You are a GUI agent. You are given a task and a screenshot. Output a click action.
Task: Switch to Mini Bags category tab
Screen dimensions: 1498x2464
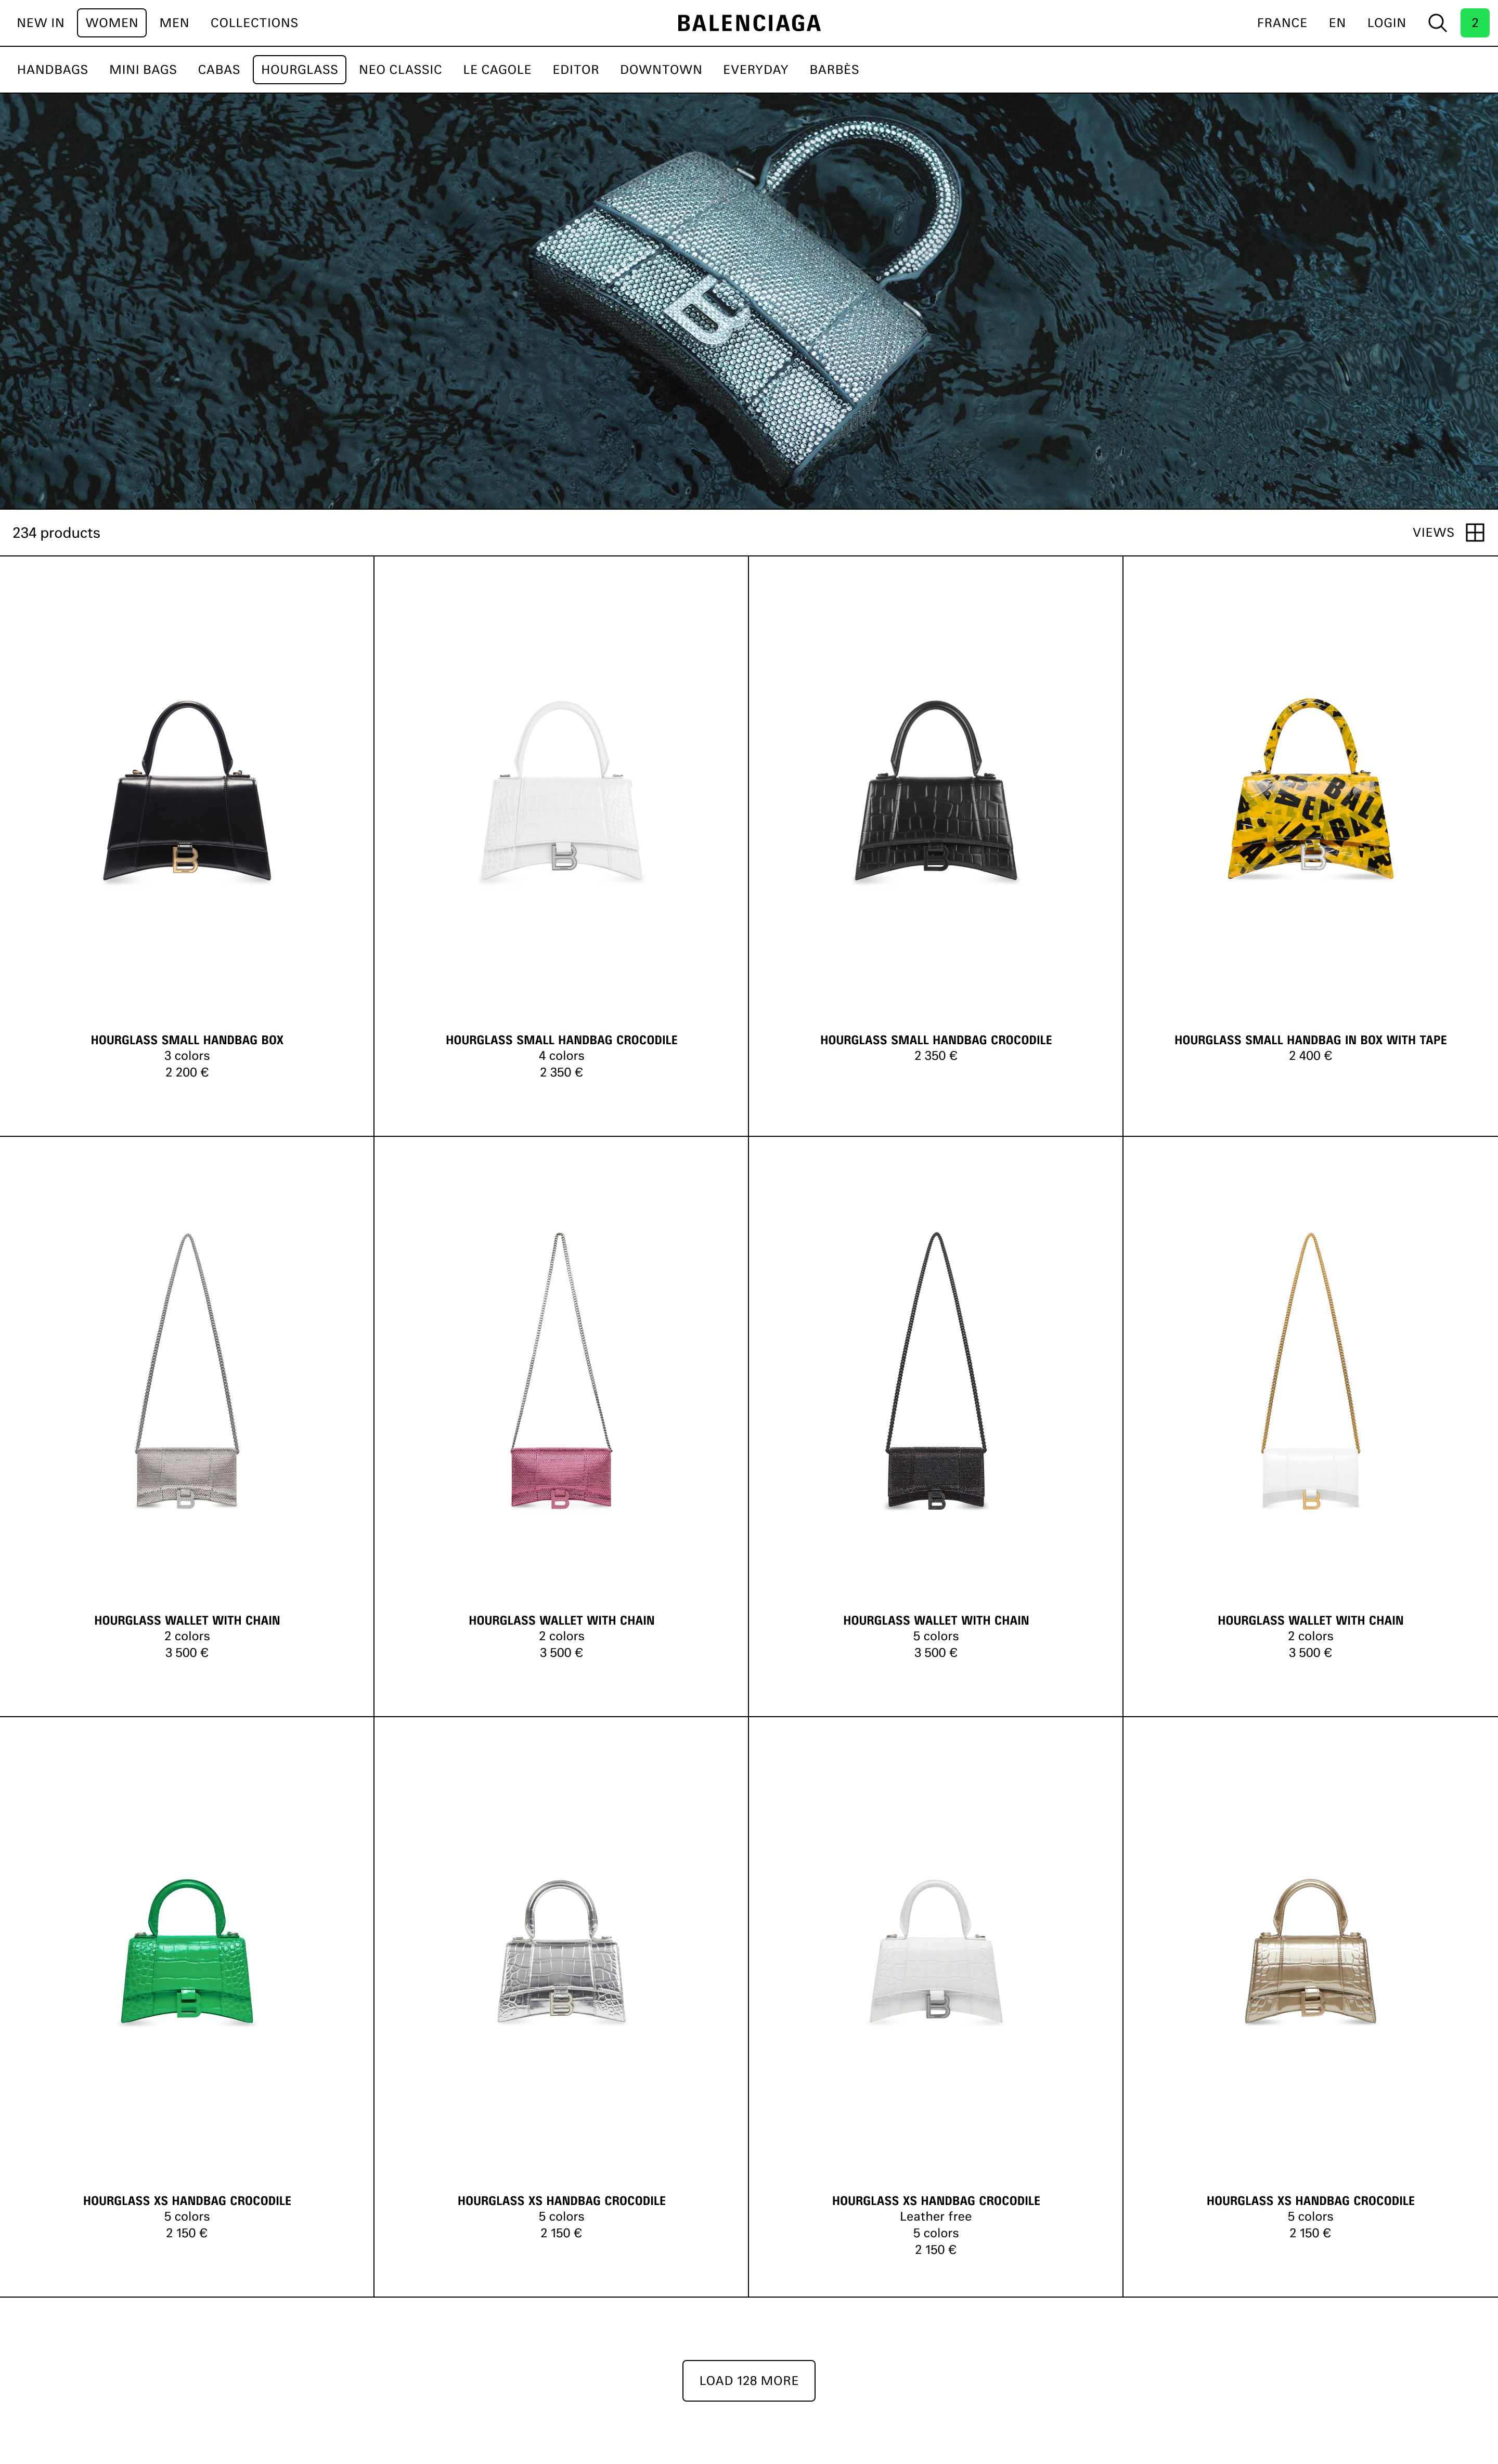click(x=143, y=70)
